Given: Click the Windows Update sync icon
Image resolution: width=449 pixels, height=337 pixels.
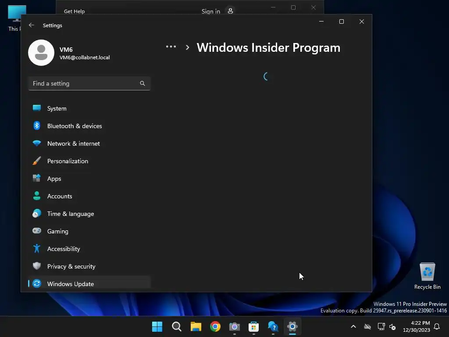Looking at the screenshot, I should click(37, 284).
